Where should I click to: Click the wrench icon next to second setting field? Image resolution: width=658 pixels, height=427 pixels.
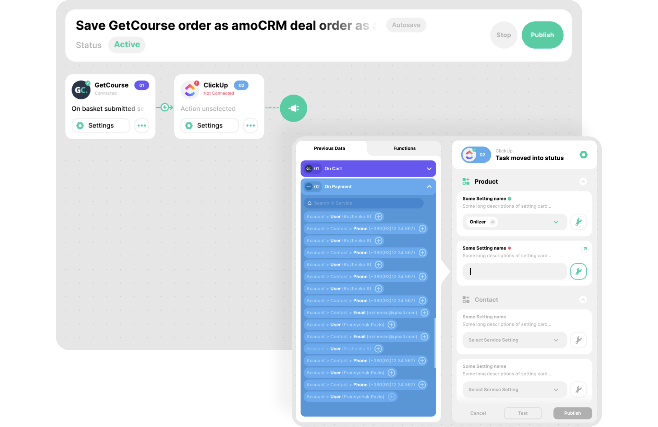click(578, 271)
